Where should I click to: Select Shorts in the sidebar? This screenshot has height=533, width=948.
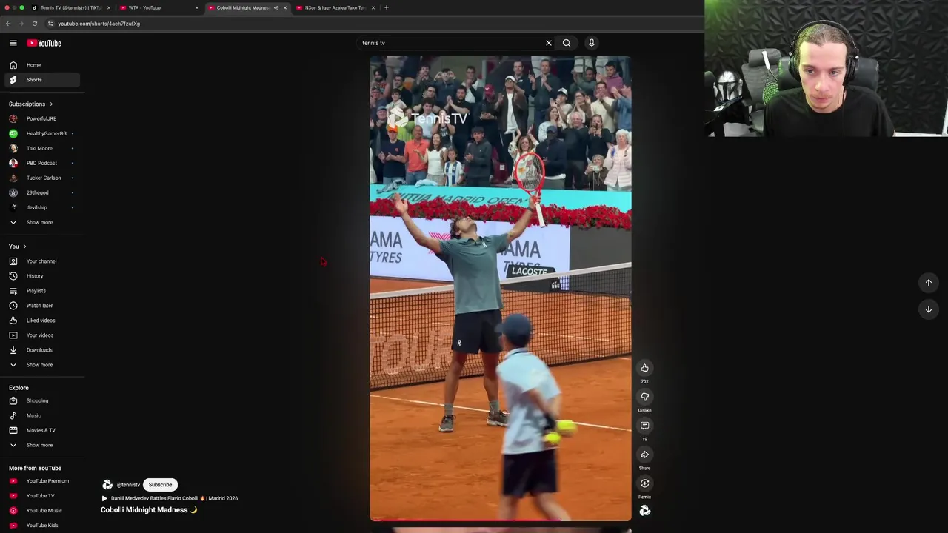(x=42, y=80)
